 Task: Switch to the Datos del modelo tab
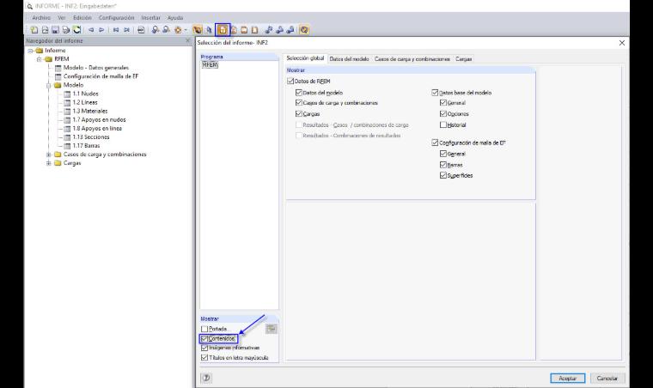pyautogui.click(x=349, y=59)
